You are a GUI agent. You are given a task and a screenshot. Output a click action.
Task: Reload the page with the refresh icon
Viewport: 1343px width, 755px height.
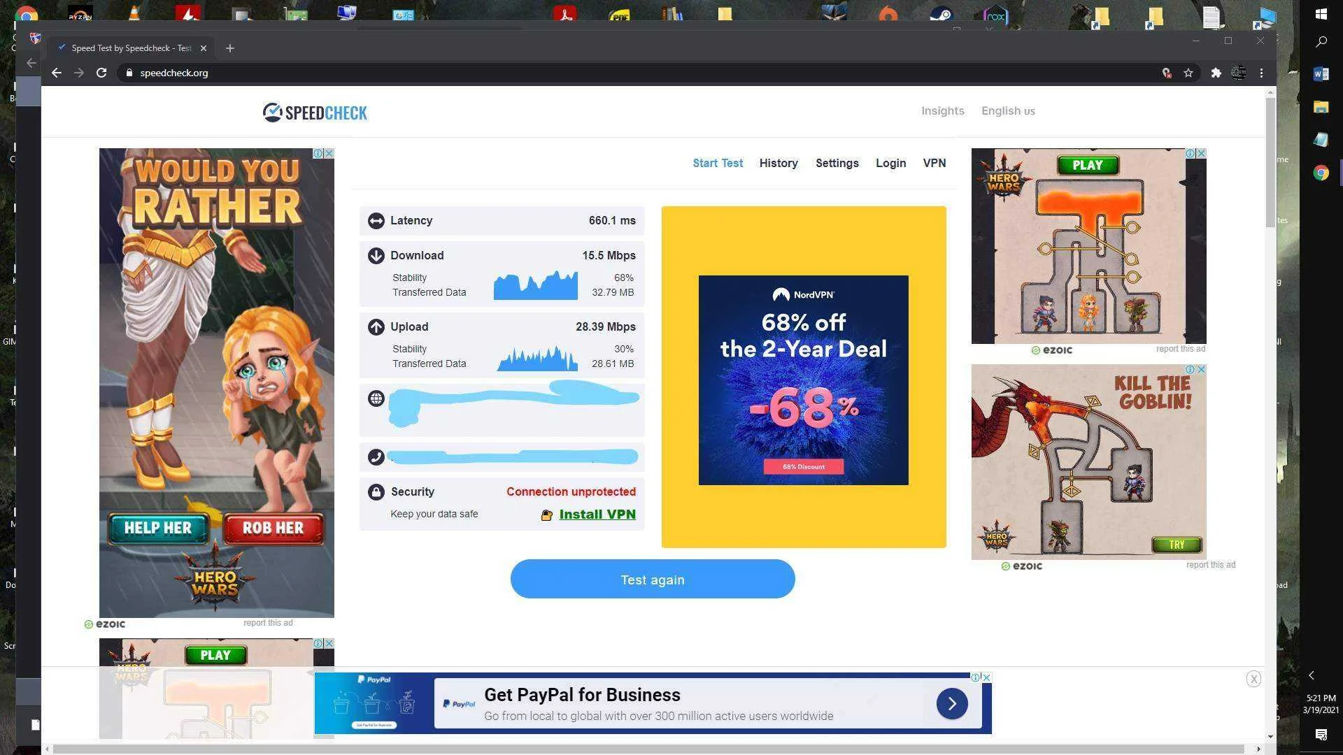click(x=101, y=73)
